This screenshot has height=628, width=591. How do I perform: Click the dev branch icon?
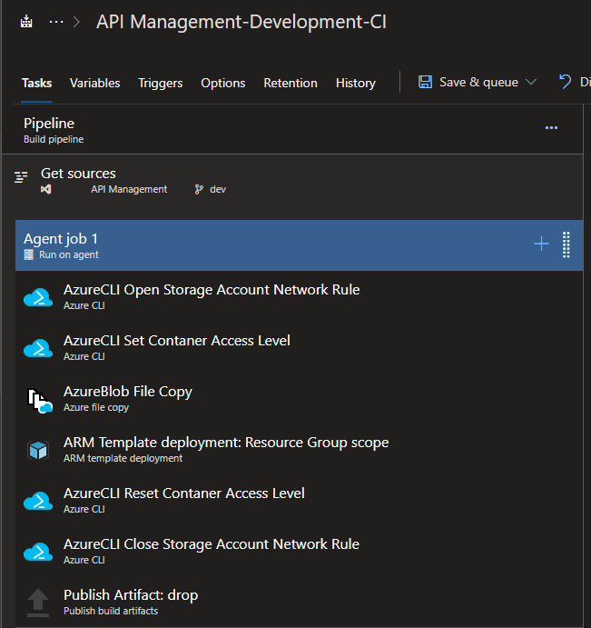[x=199, y=189]
